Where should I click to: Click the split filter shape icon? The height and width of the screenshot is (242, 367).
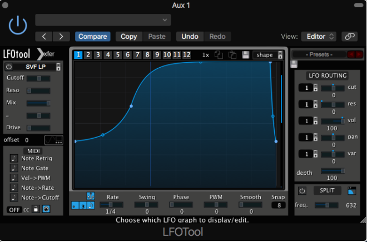(352, 191)
